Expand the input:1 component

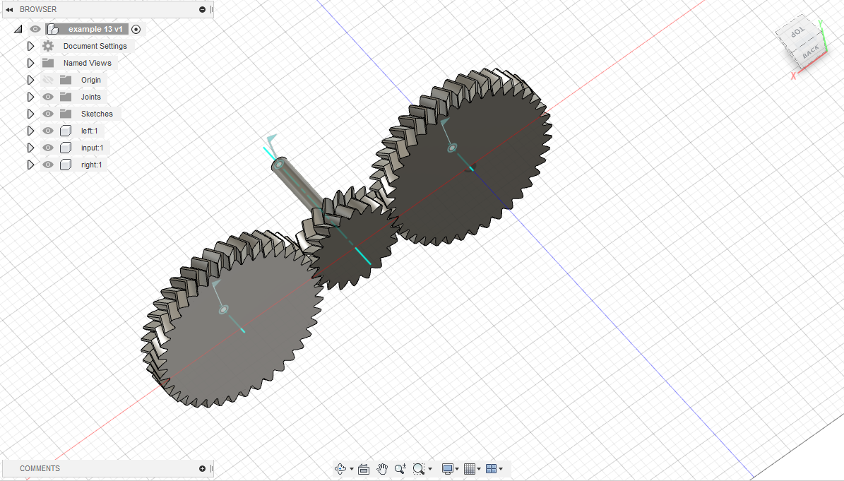tap(30, 148)
